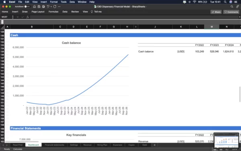
Task: Switch to the Expenses sheet tab
Action: tap(117, 145)
